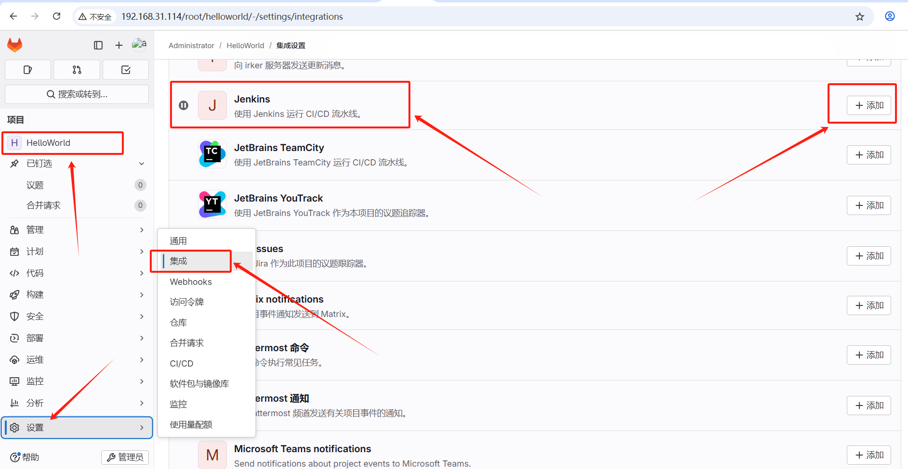908x469 pixels.
Task: Select 访问令牌 in settings flyout
Action: (x=207, y=302)
